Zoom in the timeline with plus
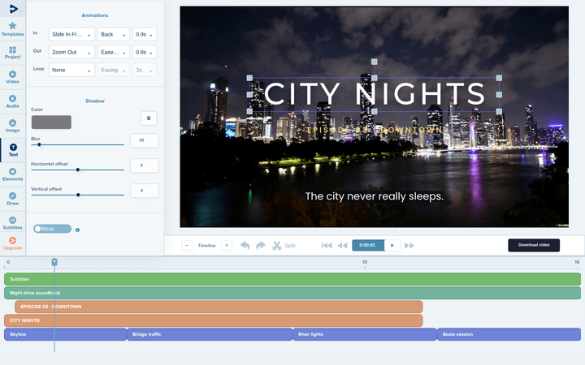585x365 pixels. click(227, 245)
